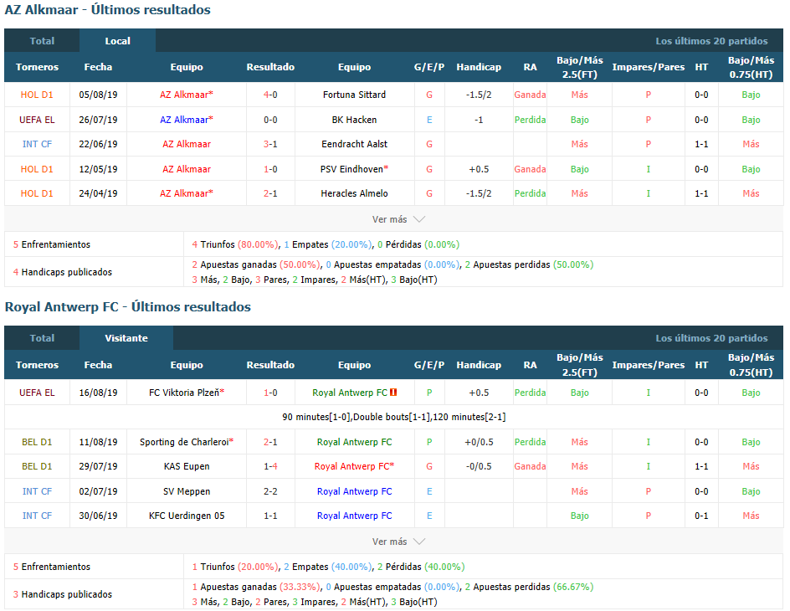Click Ganada in the Fortuna Sittard row

click(530, 95)
